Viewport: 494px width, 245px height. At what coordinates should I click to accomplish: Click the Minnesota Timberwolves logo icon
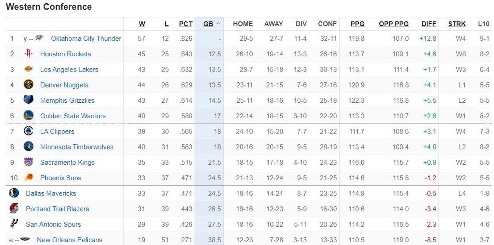(28, 147)
